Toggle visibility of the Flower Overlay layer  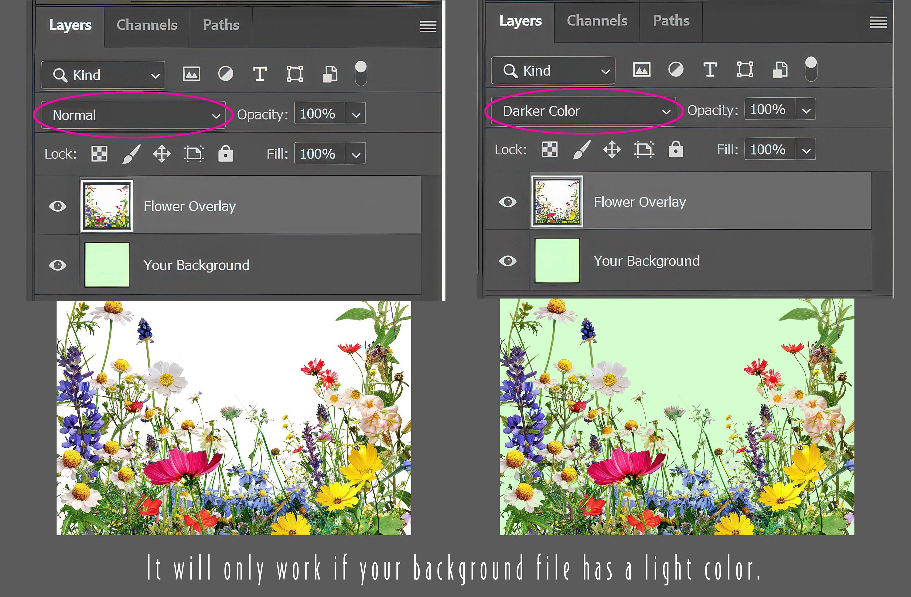click(x=58, y=206)
